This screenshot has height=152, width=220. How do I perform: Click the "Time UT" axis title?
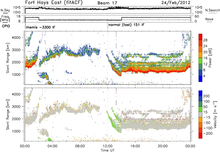click(108, 150)
